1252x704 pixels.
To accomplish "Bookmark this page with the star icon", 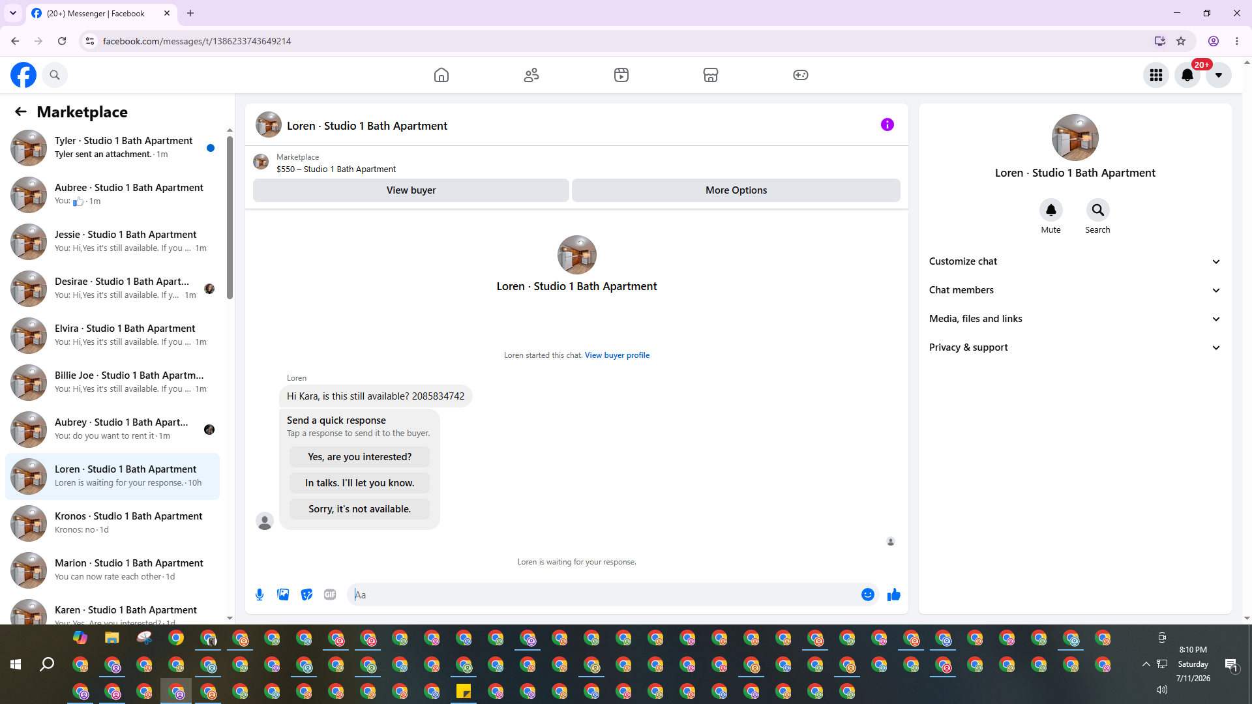I will click(x=1181, y=41).
